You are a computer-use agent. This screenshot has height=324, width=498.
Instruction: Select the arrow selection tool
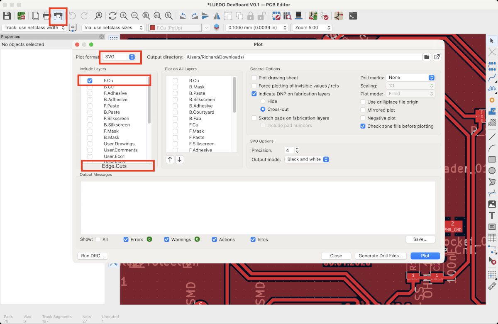pos(492,41)
